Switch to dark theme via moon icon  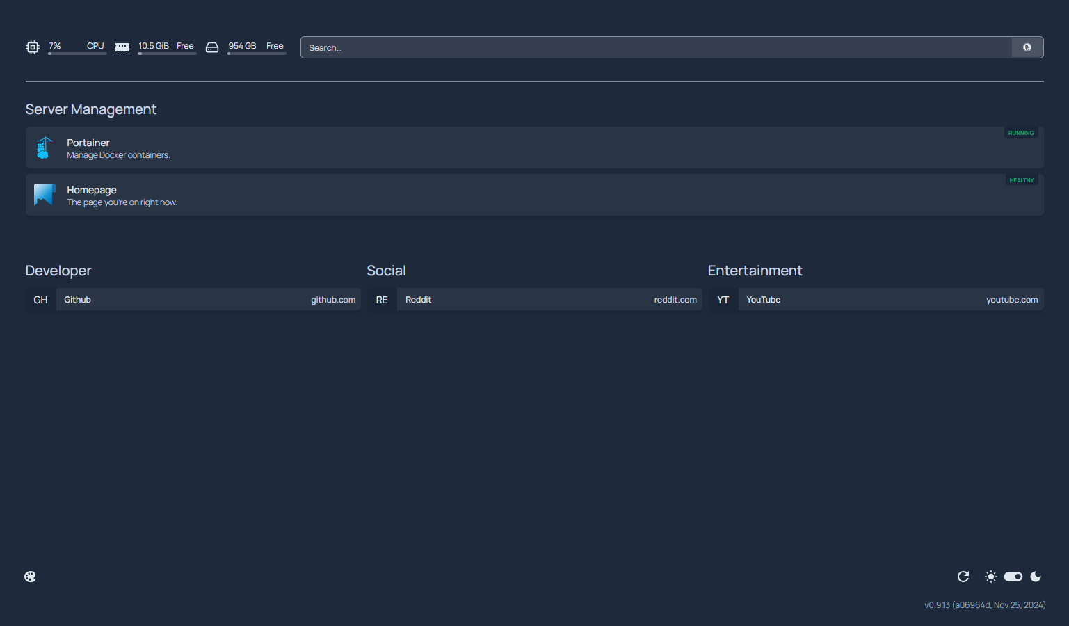1036,577
